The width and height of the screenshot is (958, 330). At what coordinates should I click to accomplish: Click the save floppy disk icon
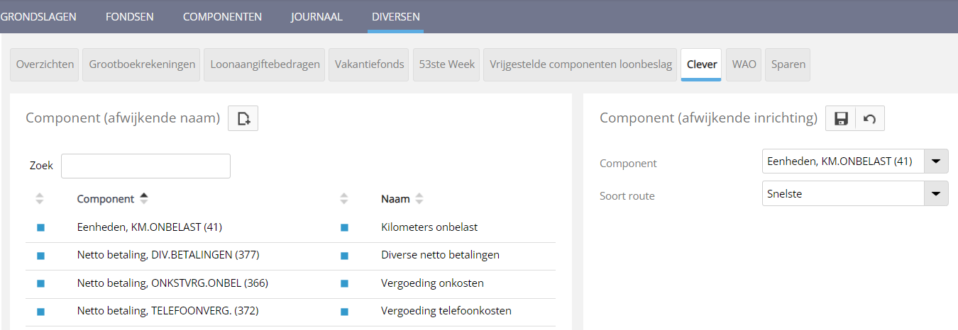point(841,119)
